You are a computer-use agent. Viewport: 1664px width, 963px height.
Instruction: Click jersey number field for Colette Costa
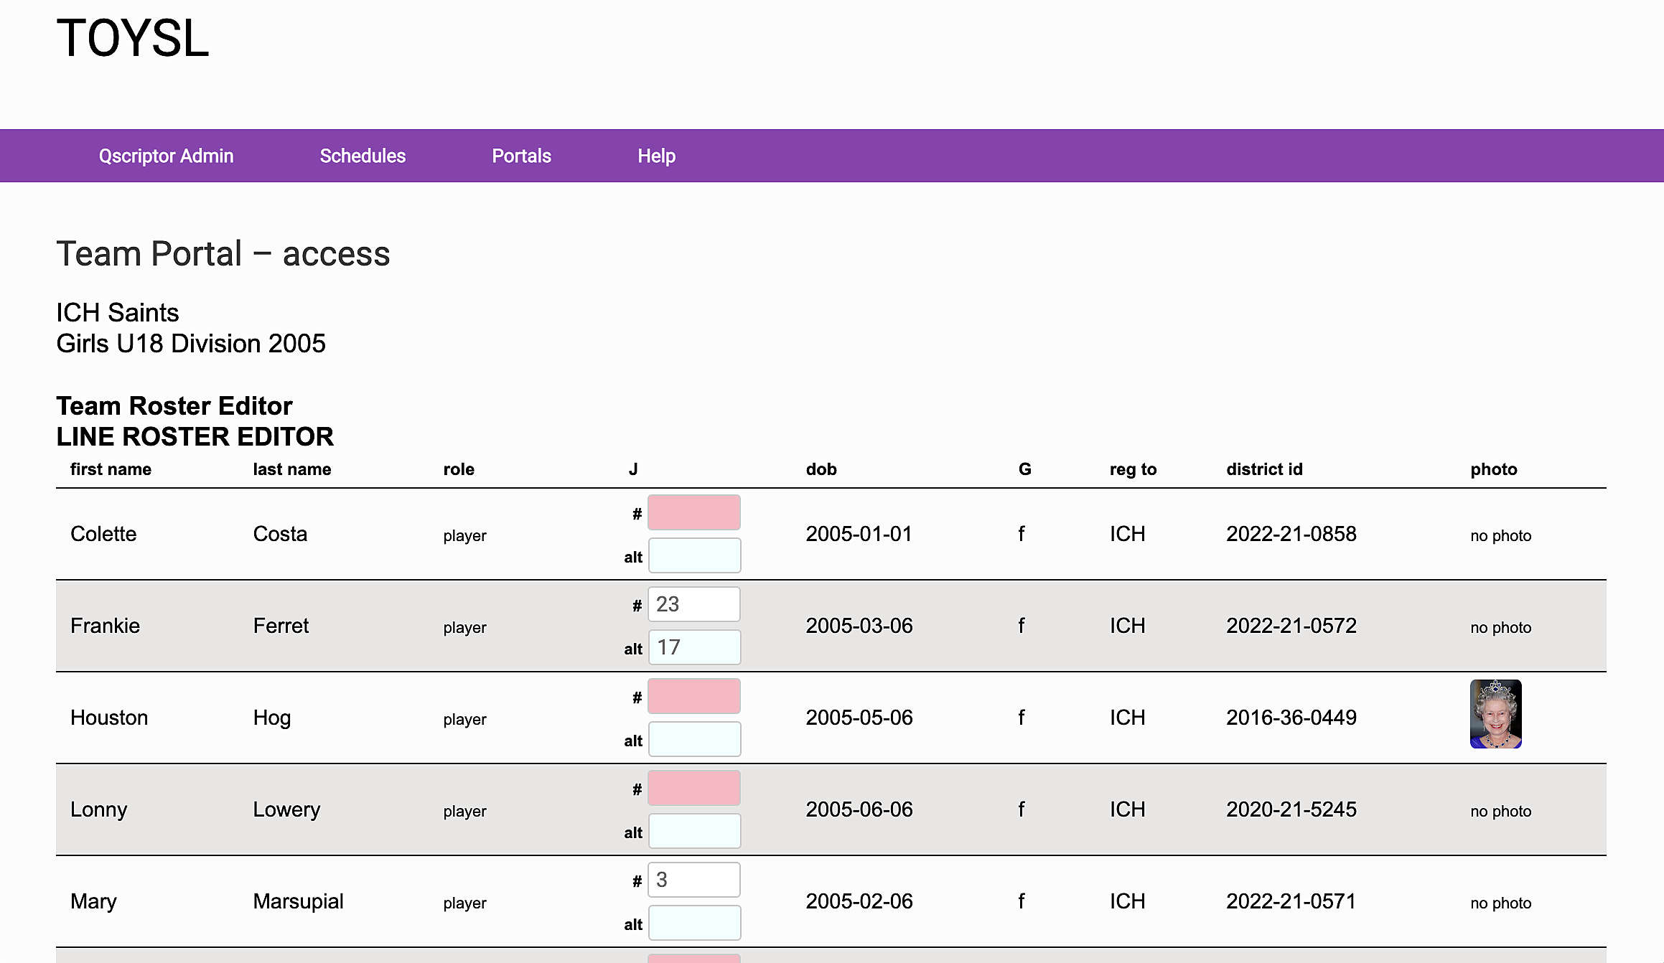point(693,512)
